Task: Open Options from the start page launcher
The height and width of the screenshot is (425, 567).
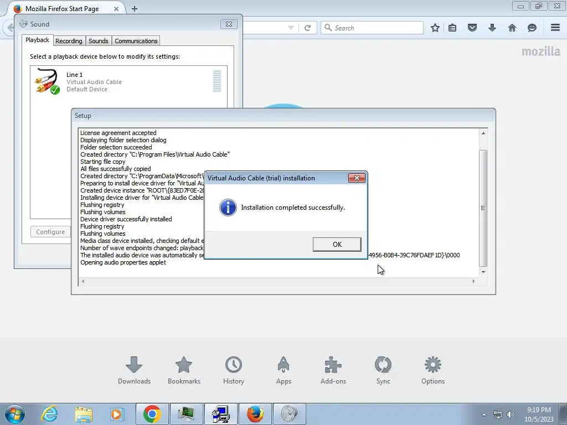Action: (433, 371)
